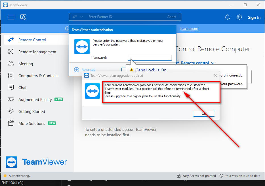Image resolution: width=265 pixels, height=186 pixels.
Task: Click the Meeting people icon
Action: pyautogui.click(x=11, y=63)
